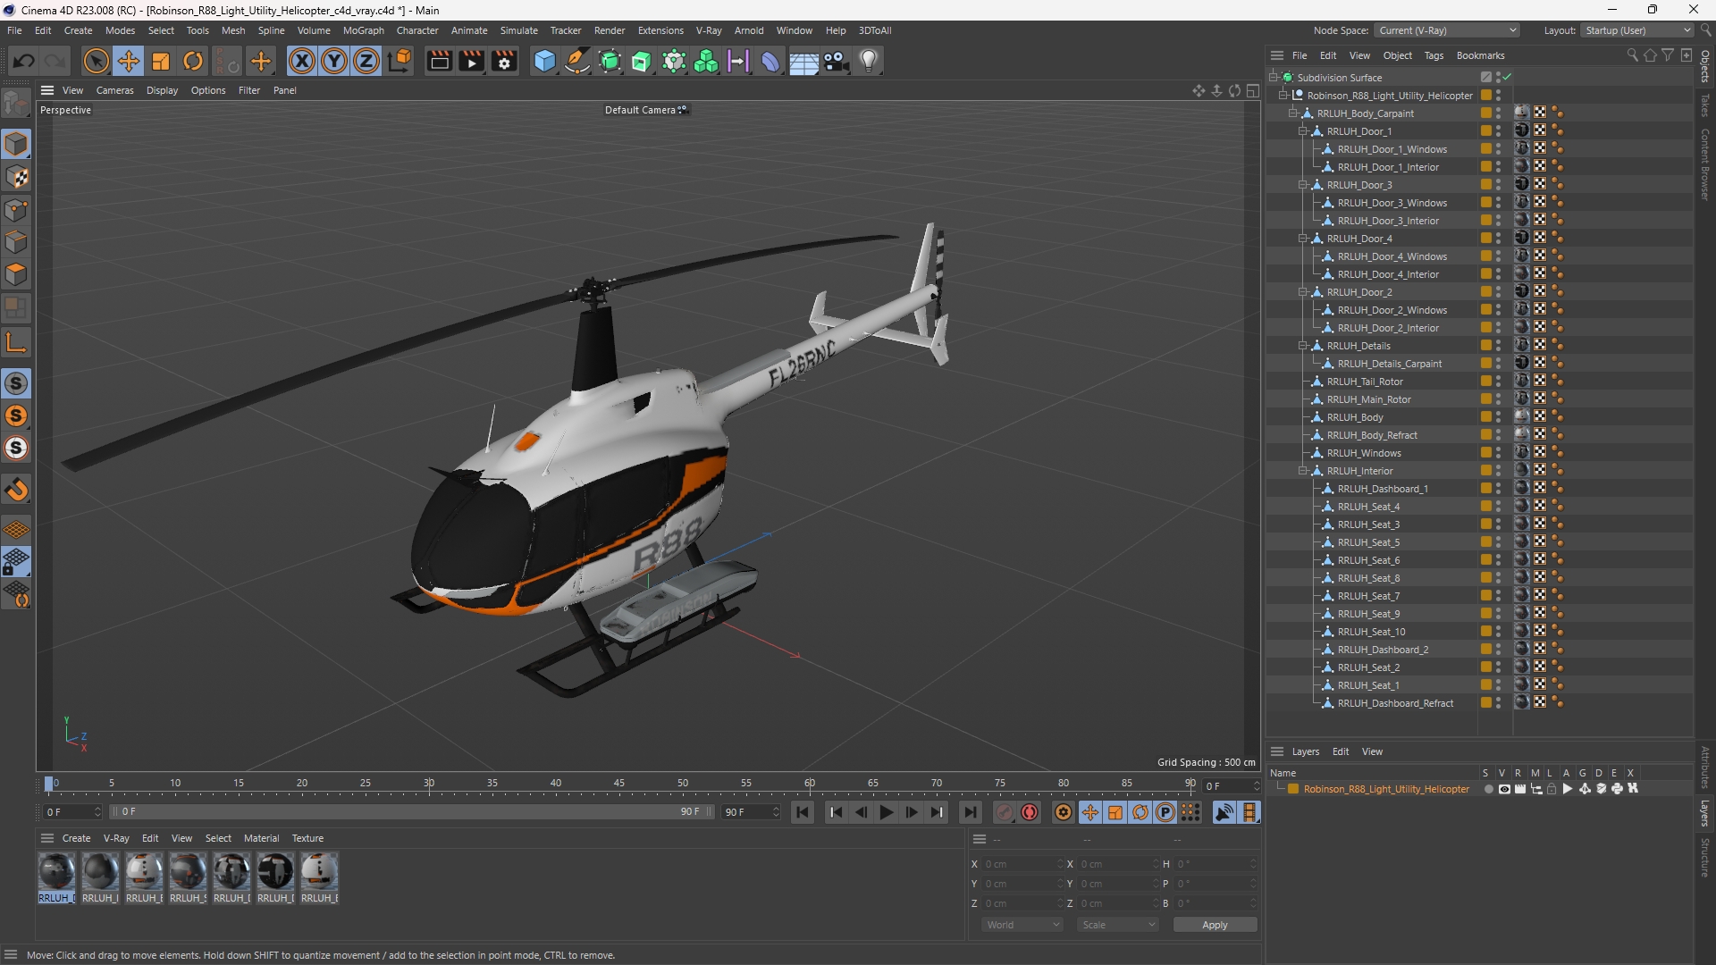Collapse Subdivision Surface tree node
Viewport: 1716px width, 965px height.
pos(1274,77)
